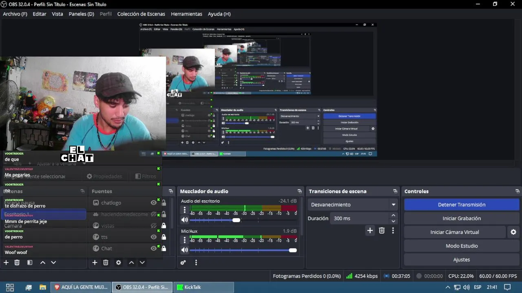This screenshot has width=522, height=293.
Task: Open transition properties three-dot menu
Action: pyautogui.click(x=393, y=230)
